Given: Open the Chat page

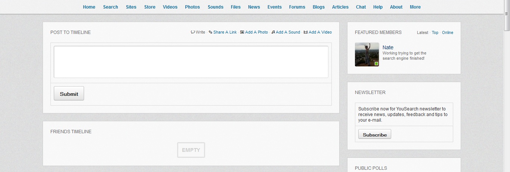Looking at the screenshot, I should pyautogui.click(x=361, y=7).
